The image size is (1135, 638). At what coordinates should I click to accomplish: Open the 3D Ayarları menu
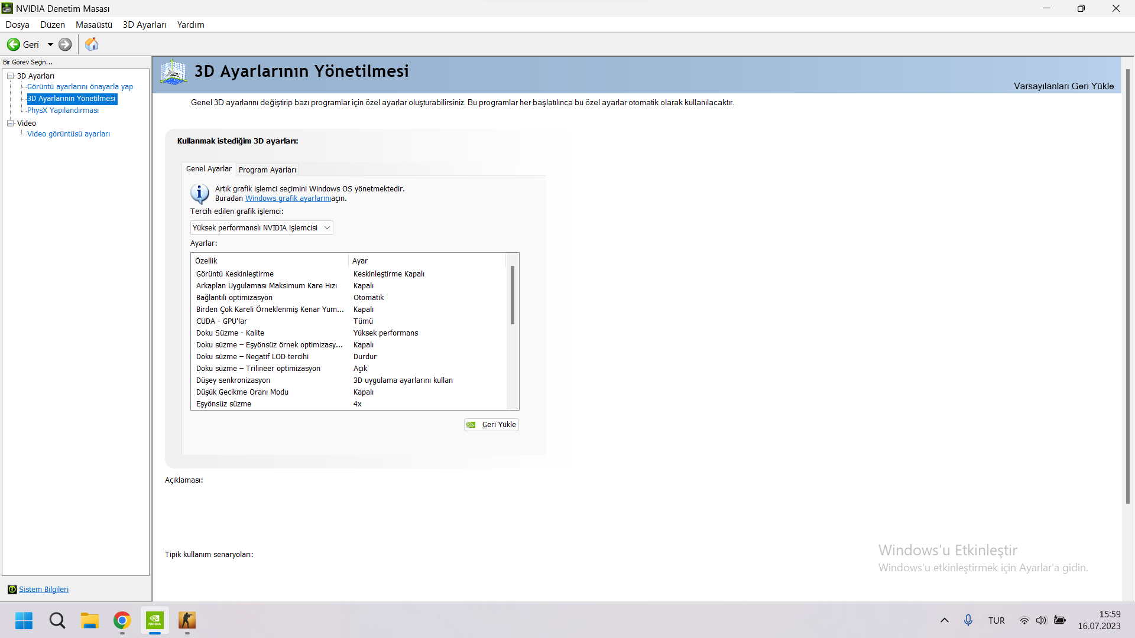(144, 25)
